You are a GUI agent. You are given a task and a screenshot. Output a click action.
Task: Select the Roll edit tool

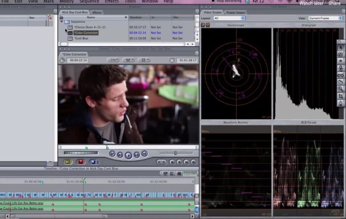[341, 68]
